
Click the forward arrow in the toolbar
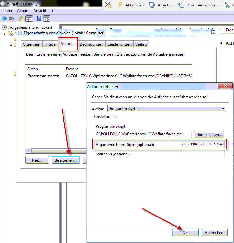12,18
